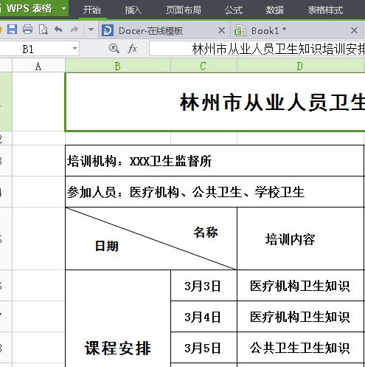Viewport: 365px width, 367px height.
Task: Select column A header
Action: pyautogui.click(x=38, y=66)
